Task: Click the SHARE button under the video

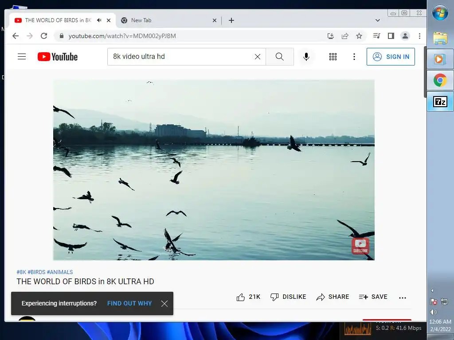Action: click(x=333, y=297)
